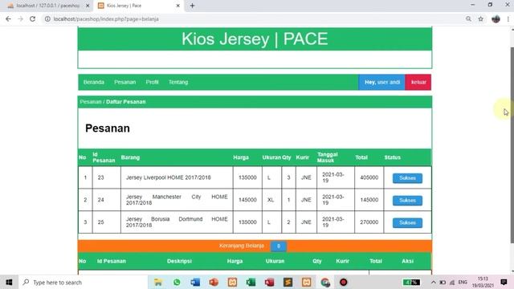514x289 pixels.
Task: Click the XL size cell
Action: point(271,200)
